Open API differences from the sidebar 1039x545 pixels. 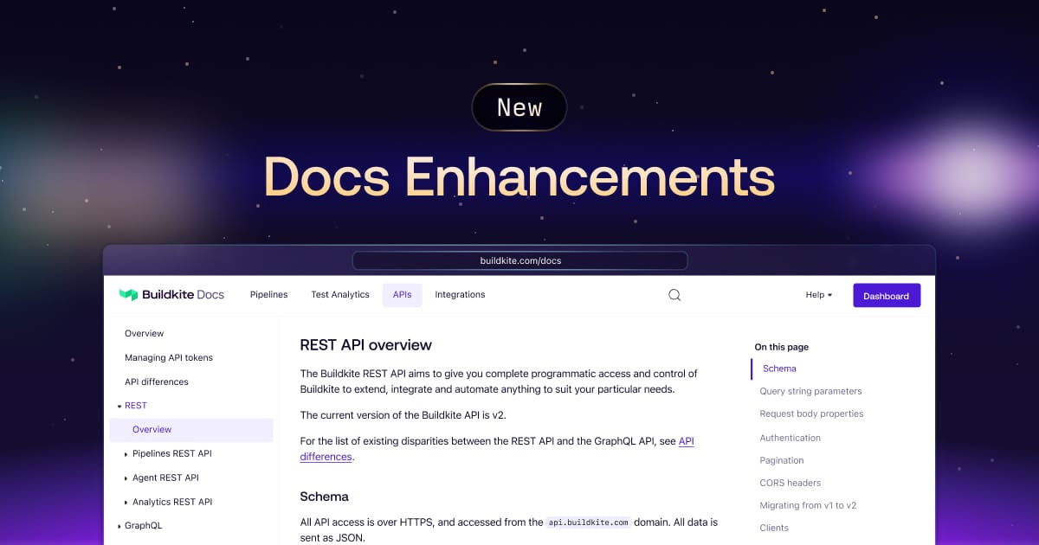pyautogui.click(x=158, y=381)
